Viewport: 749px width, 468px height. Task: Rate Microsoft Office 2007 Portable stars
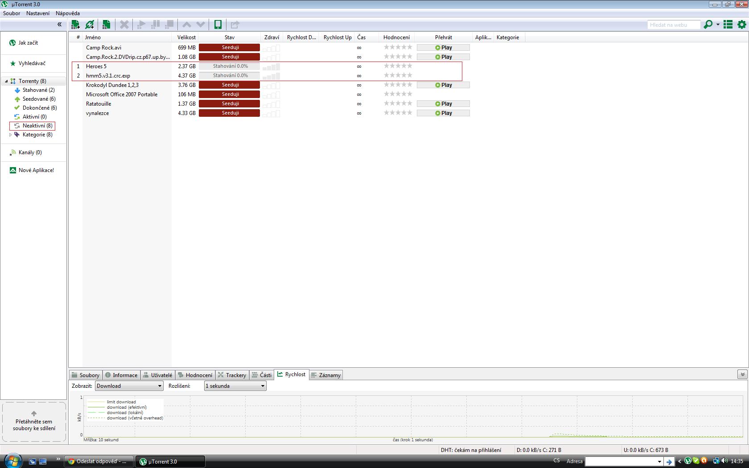398,94
